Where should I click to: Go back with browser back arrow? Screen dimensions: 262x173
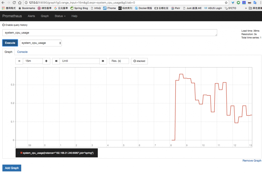pyautogui.click(x=3, y=3)
